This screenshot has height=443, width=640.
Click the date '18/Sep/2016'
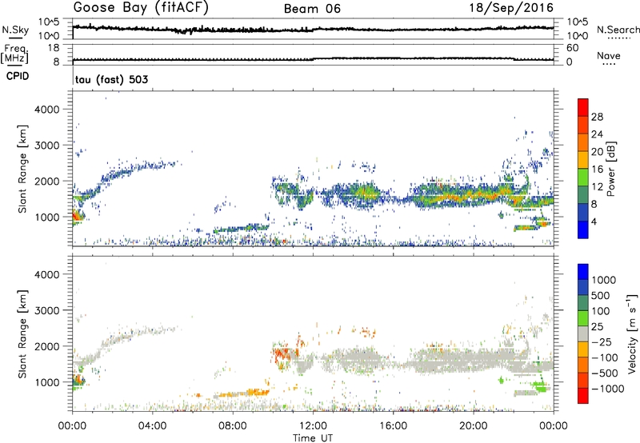tap(511, 7)
